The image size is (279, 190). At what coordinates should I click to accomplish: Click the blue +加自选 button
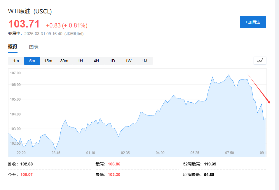[253, 22]
